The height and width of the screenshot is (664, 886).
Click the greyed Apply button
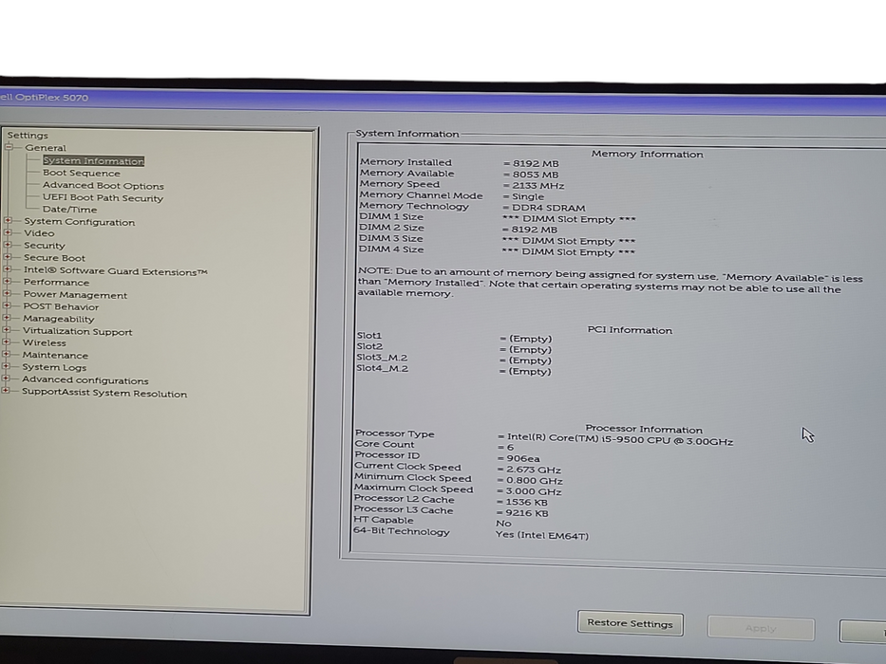pos(761,628)
